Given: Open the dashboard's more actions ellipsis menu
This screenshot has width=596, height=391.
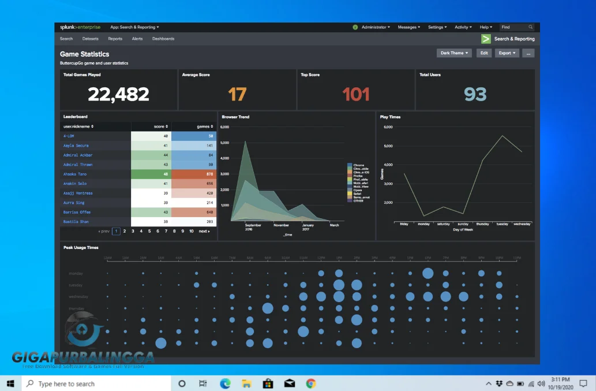Looking at the screenshot, I should tap(528, 53).
